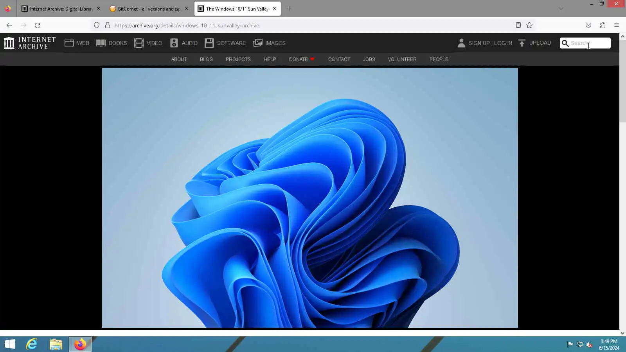Open the taskbar clock and date

609,345
